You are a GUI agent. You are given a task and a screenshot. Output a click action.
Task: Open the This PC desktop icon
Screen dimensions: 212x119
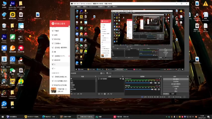[4, 4]
